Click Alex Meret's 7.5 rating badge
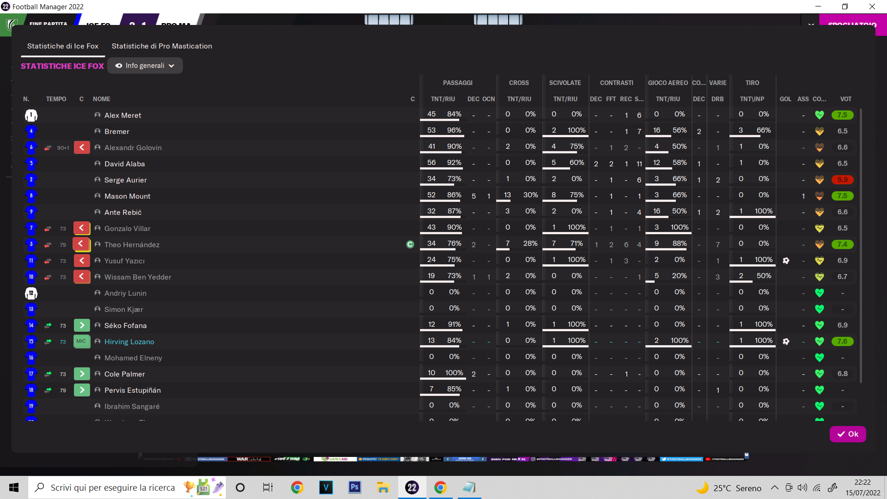This screenshot has width=887, height=499. 842,115
